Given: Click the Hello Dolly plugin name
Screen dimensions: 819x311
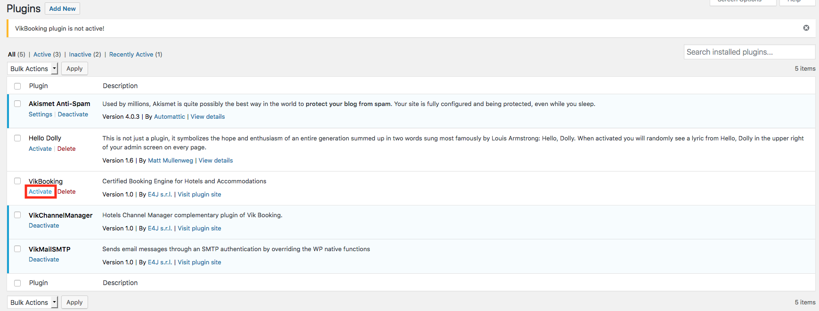Looking at the screenshot, I should pyautogui.click(x=45, y=138).
